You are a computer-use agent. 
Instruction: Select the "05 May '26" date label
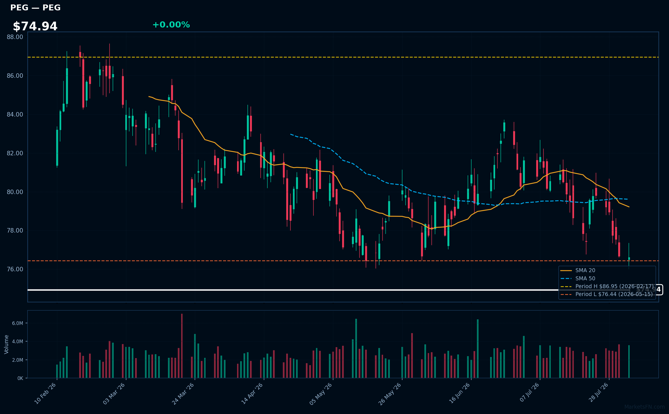tap(321, 393)
